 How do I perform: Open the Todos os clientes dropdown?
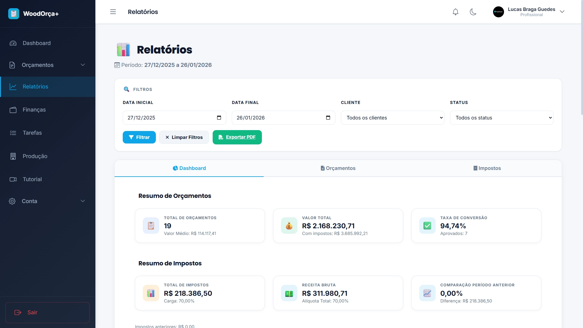coord(392,118)
